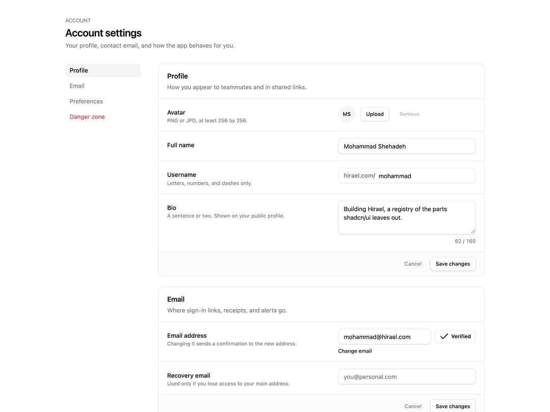Click into the Bio text area
550x412 pixels.
tap(406, 218)
